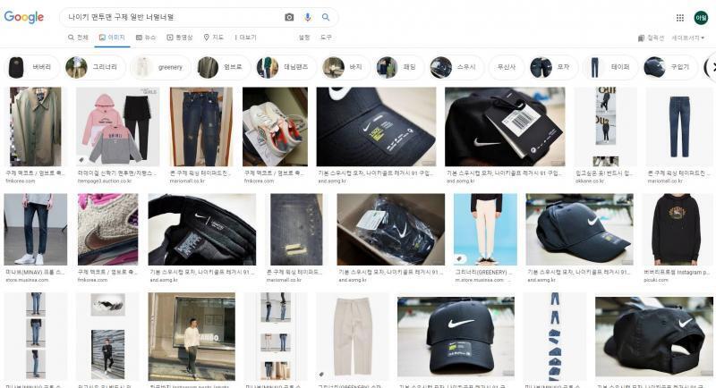The height and width of the screenshot is (388, 716).
Task: Filter by the greenery suggestion chip
Action: coord(160,67)
